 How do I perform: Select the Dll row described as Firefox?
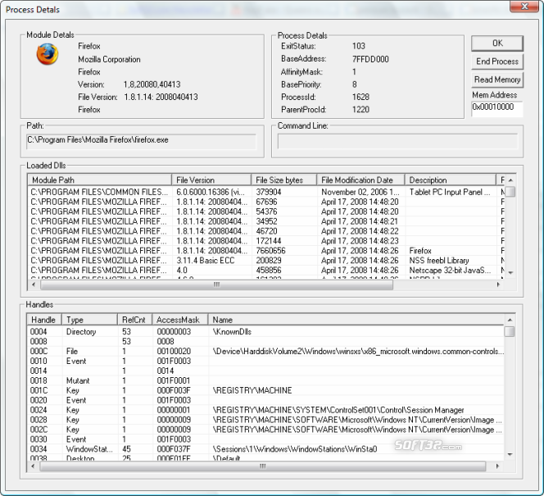(266, 251)
